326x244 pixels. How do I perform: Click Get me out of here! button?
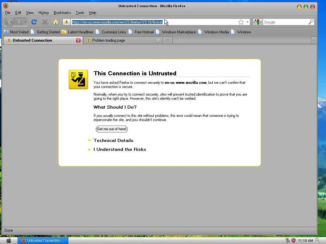tap(112, 129)
